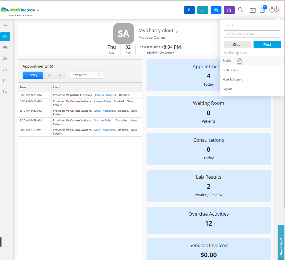Select Preferences from the user menu
The height and width of the screenshot is (260, 285).
[x=252, y=70]
